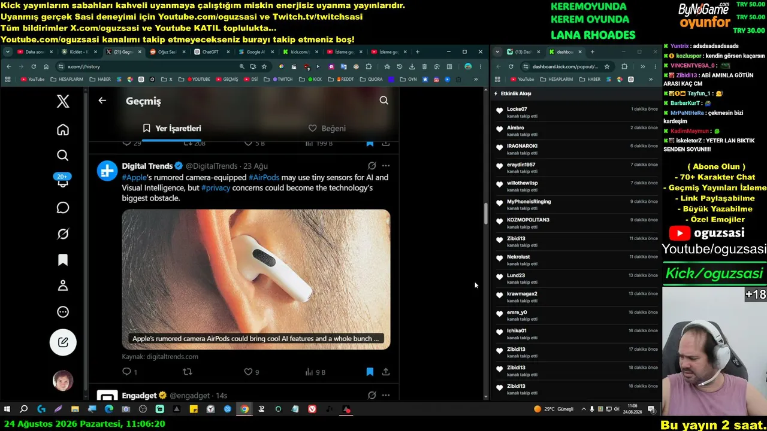The image size is (767, 431).
Task: Open Grok action on Engadget post
Action: click(372, 395)
